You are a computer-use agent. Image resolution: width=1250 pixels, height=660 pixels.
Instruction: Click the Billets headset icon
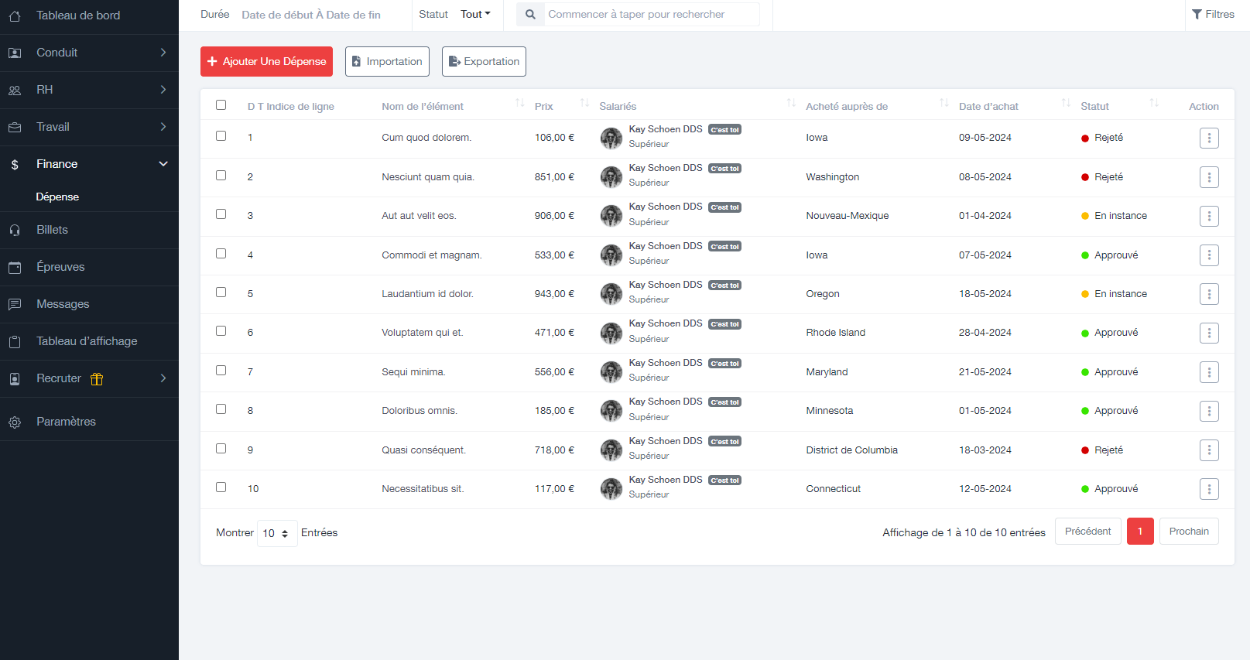click(x=15, y=231)
